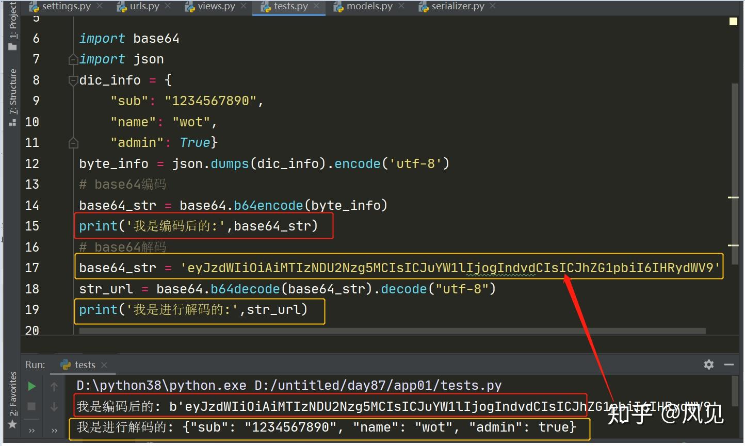Viewport: 745px width, 446px height.
Task: Close the settings.py tab
Action: (x=100, y=6)
